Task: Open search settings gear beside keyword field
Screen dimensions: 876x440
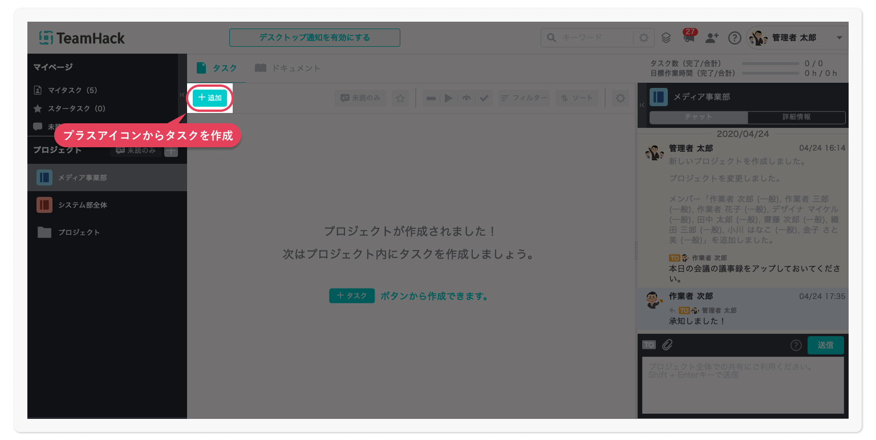Action: pos(644,38)
